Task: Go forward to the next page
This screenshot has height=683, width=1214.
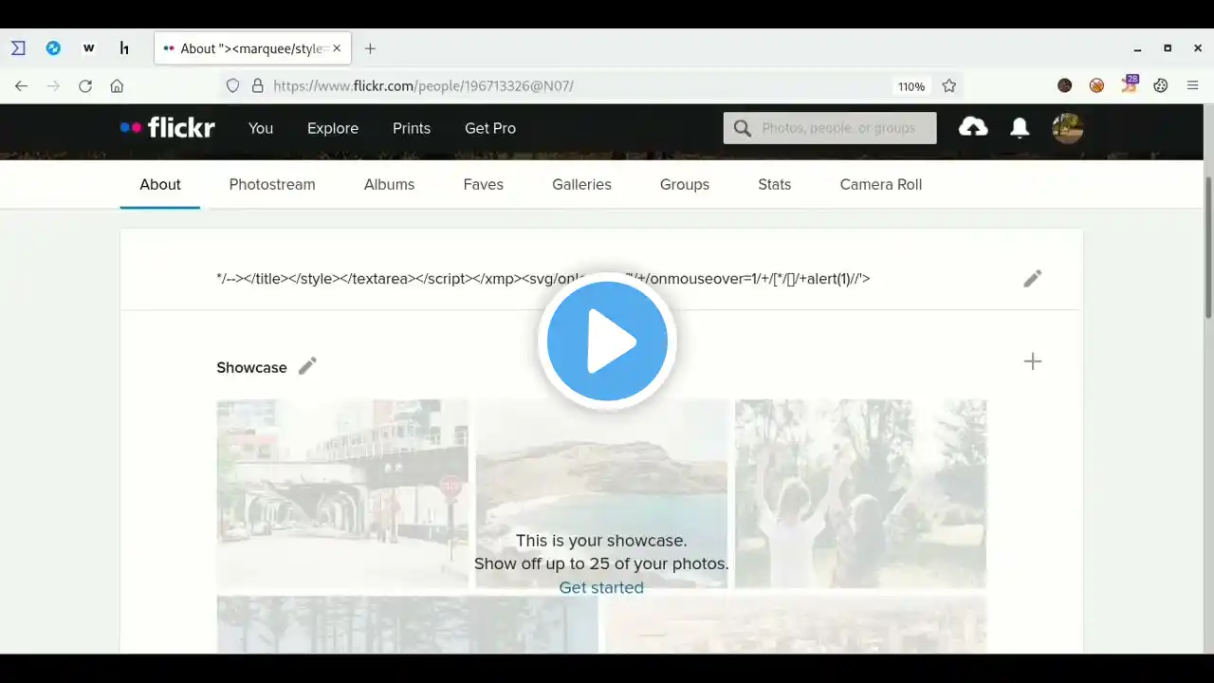Action: pos(53,86)
